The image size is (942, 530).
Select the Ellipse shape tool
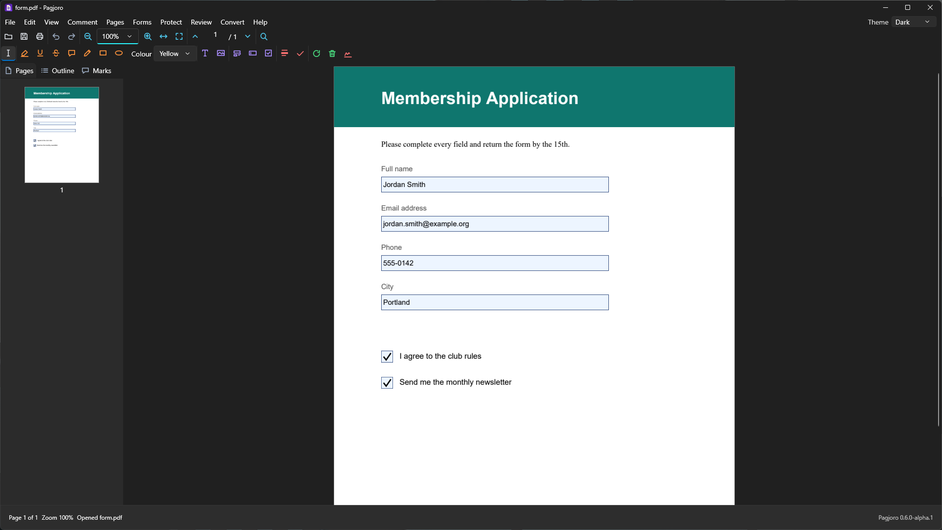click(x=119, y=53)
